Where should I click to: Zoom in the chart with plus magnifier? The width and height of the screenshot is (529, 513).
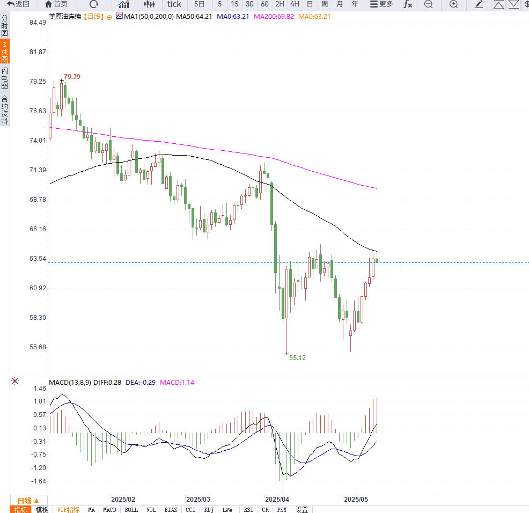453,4
